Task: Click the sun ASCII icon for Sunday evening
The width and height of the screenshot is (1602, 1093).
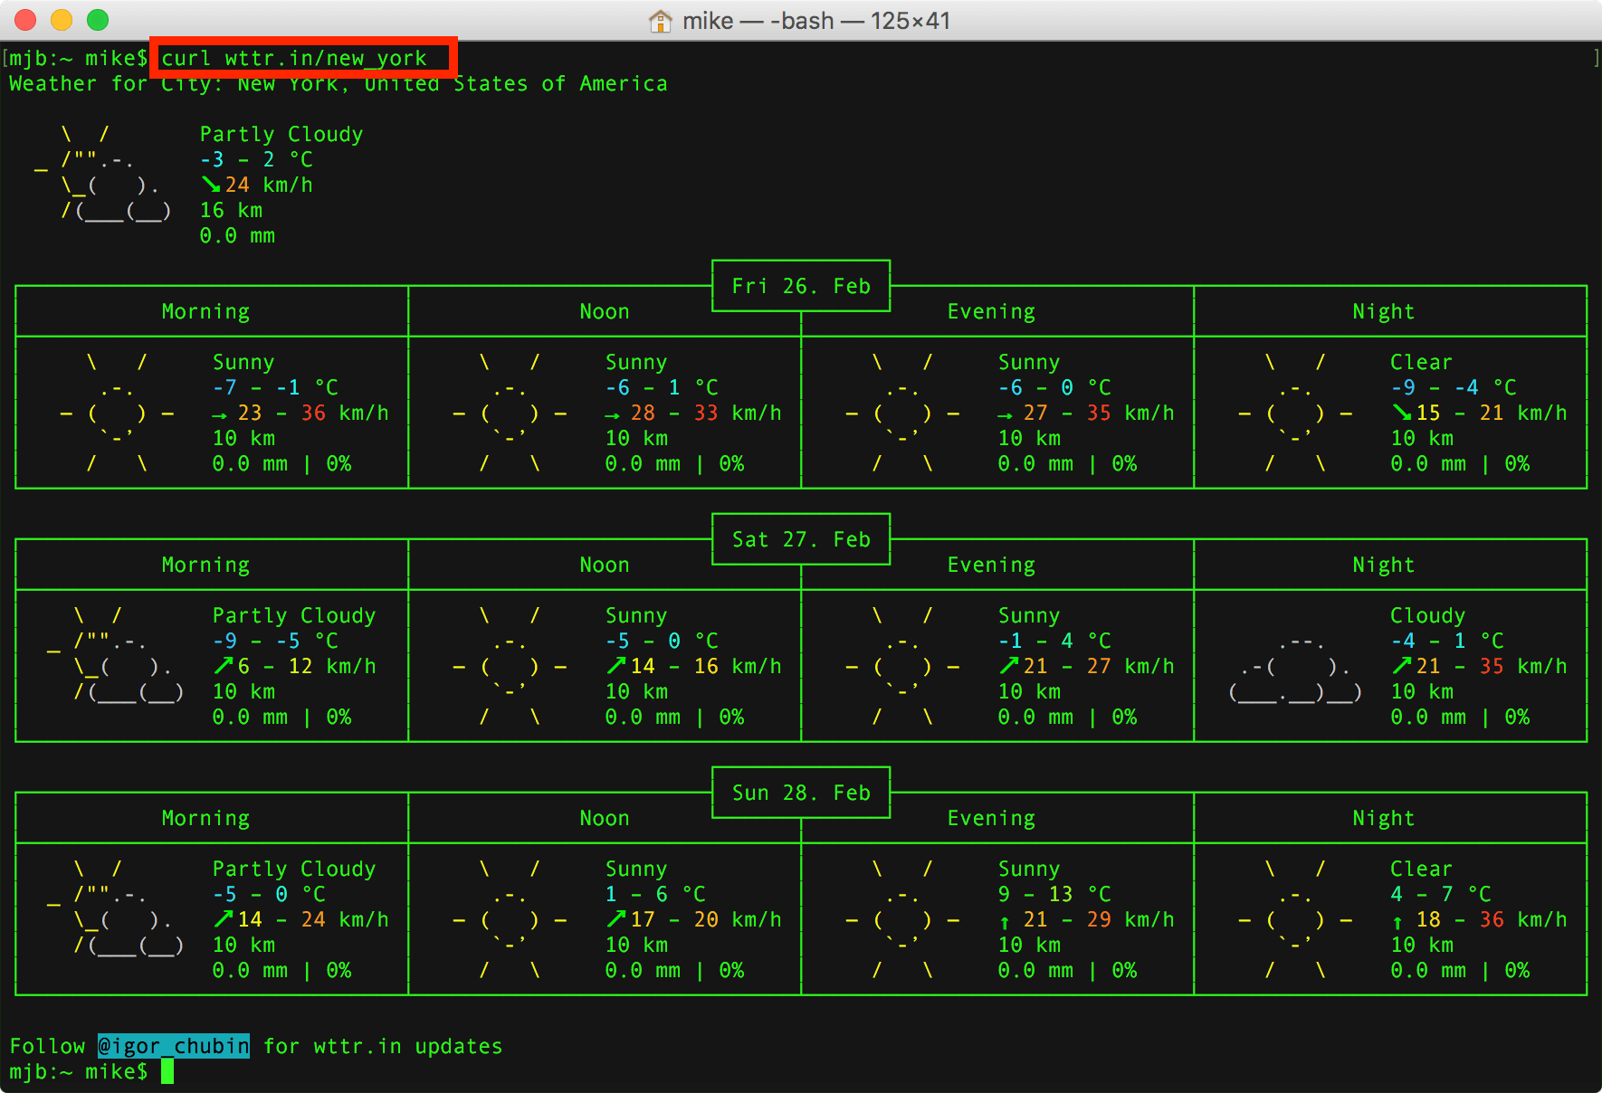Action: tap(902, 920)
